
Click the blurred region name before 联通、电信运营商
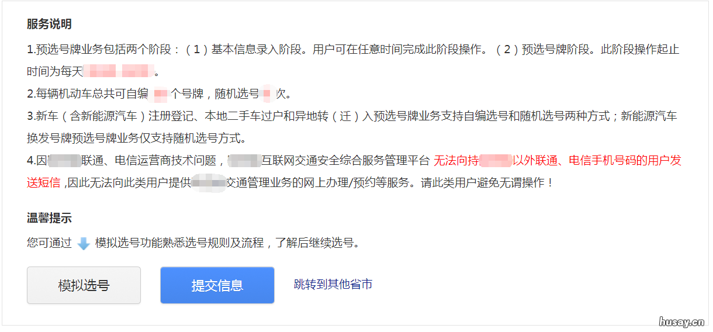click(x=64, y=161)
